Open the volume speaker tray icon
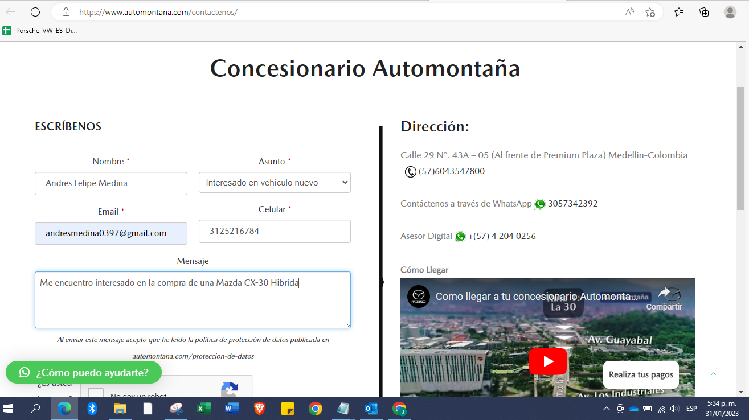The image size is (749, 420). click(675, 409)
